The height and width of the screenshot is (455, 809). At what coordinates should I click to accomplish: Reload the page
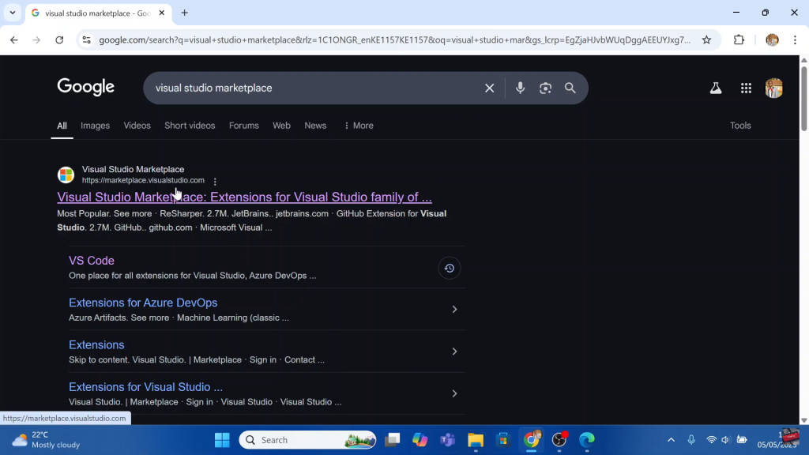click(59, 39)
